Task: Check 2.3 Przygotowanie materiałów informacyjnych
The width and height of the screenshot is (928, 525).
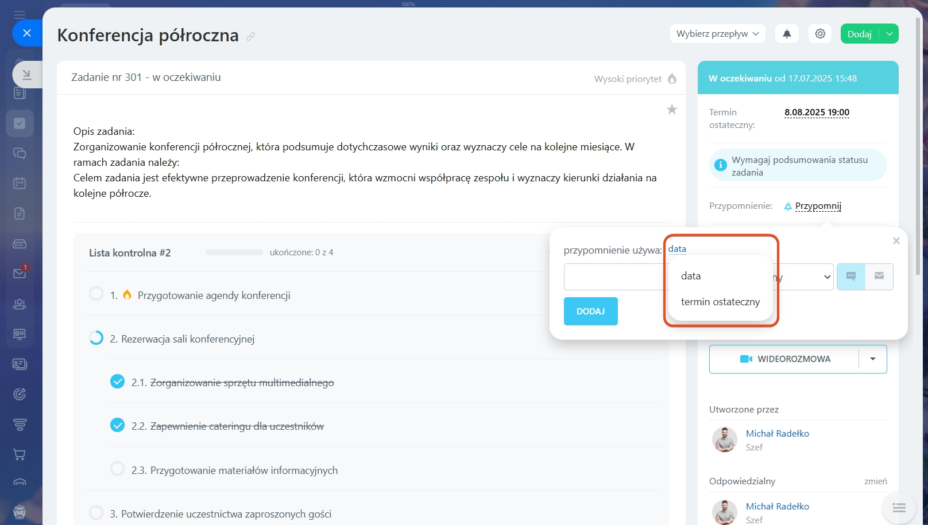Action: click(x=117, y=469)
